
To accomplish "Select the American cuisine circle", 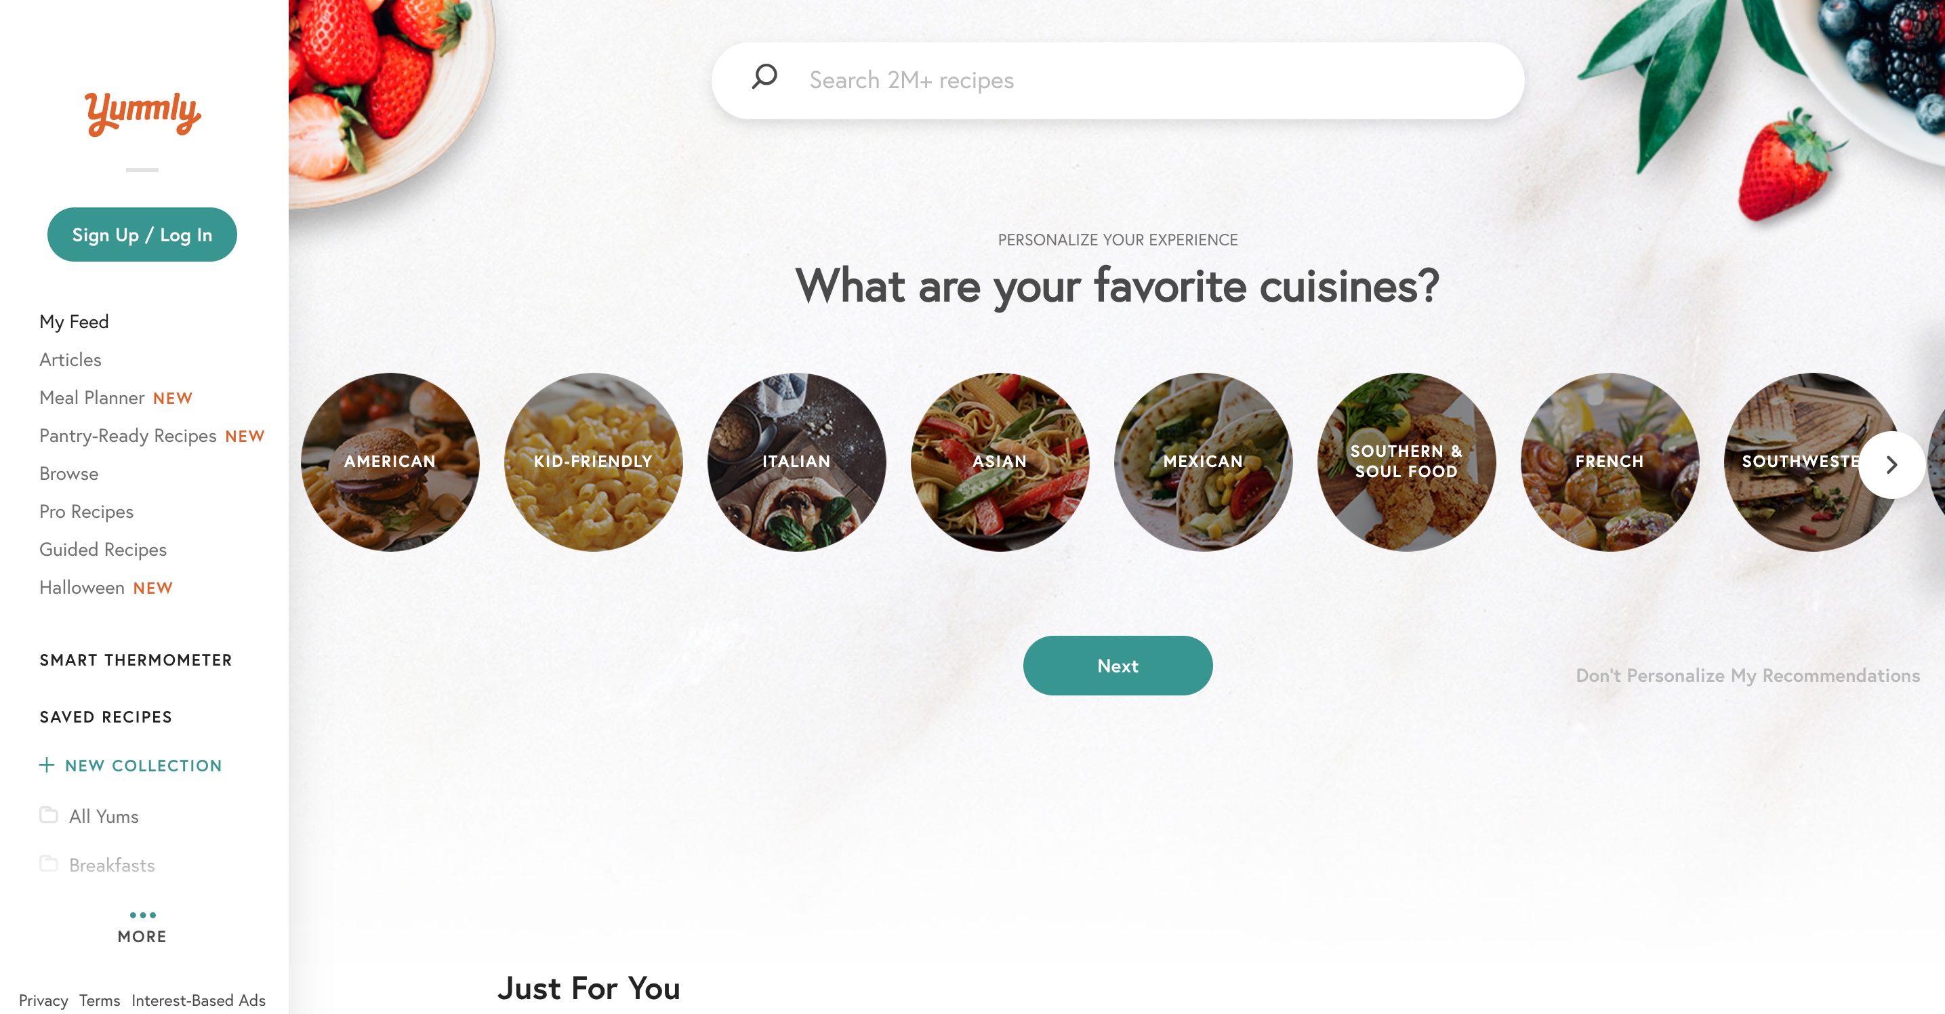I will pyautogui.click(x=390, y=462).
